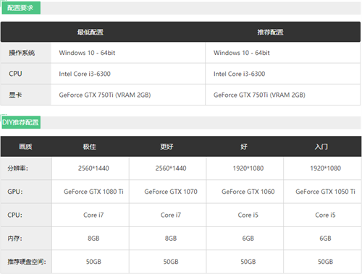
Task: Select 50GB disk space in 极佳 column
Action: (93, 262)
